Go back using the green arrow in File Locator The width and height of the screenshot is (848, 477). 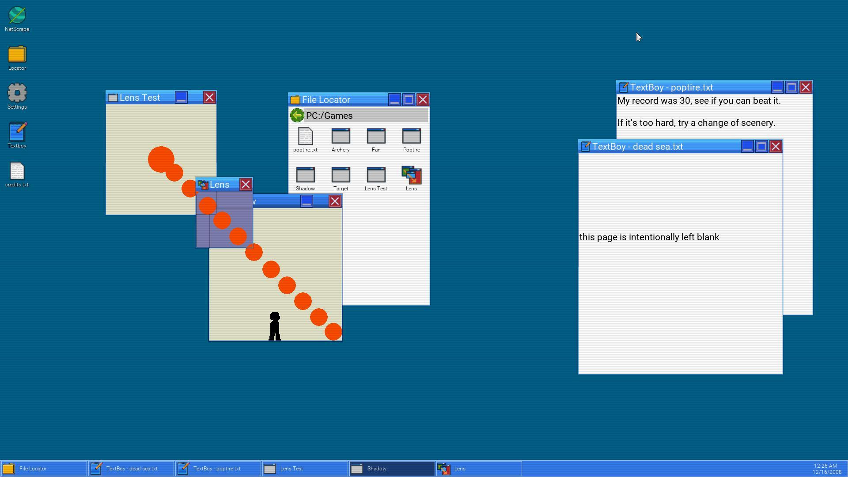click(297, 116)
